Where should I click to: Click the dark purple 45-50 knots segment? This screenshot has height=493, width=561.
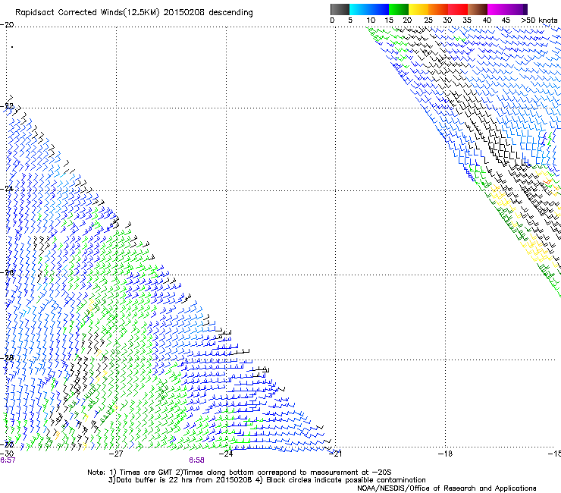tap(517, 9)
